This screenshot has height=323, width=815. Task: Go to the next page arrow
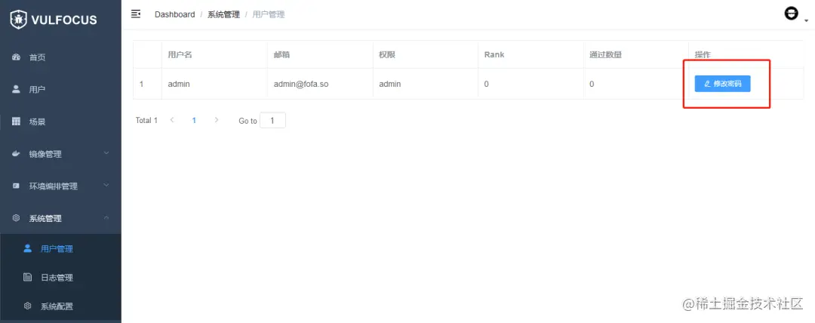pyautogui.click(x=217, y=120)
